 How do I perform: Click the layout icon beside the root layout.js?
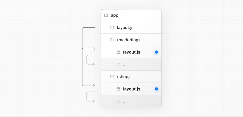(x=112, y=28)
